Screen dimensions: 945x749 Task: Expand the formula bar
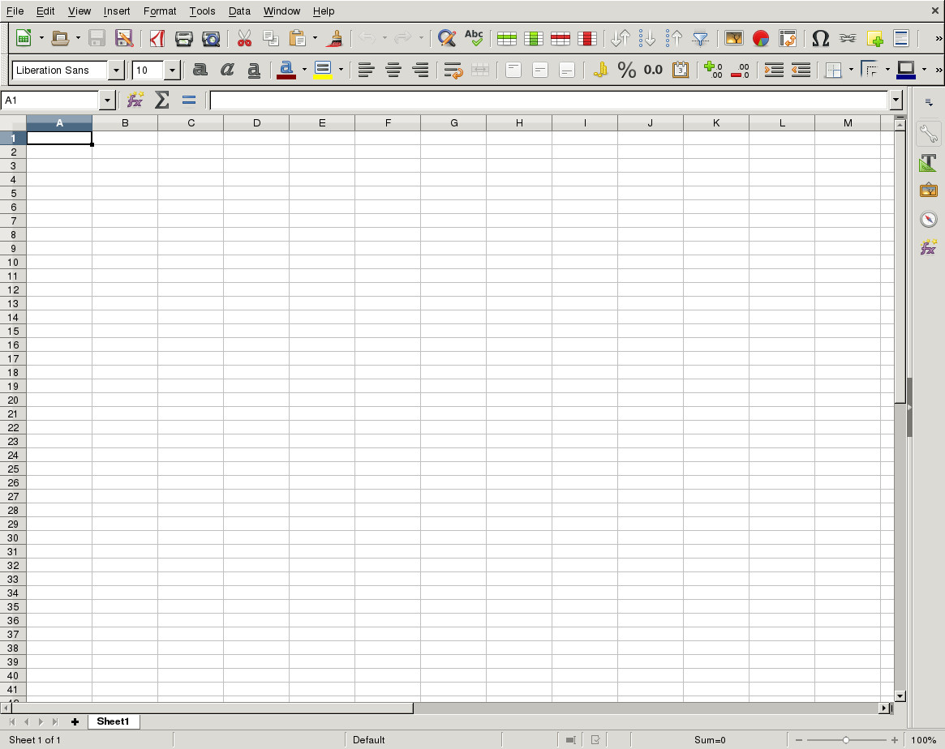click(x=896, y=100)
